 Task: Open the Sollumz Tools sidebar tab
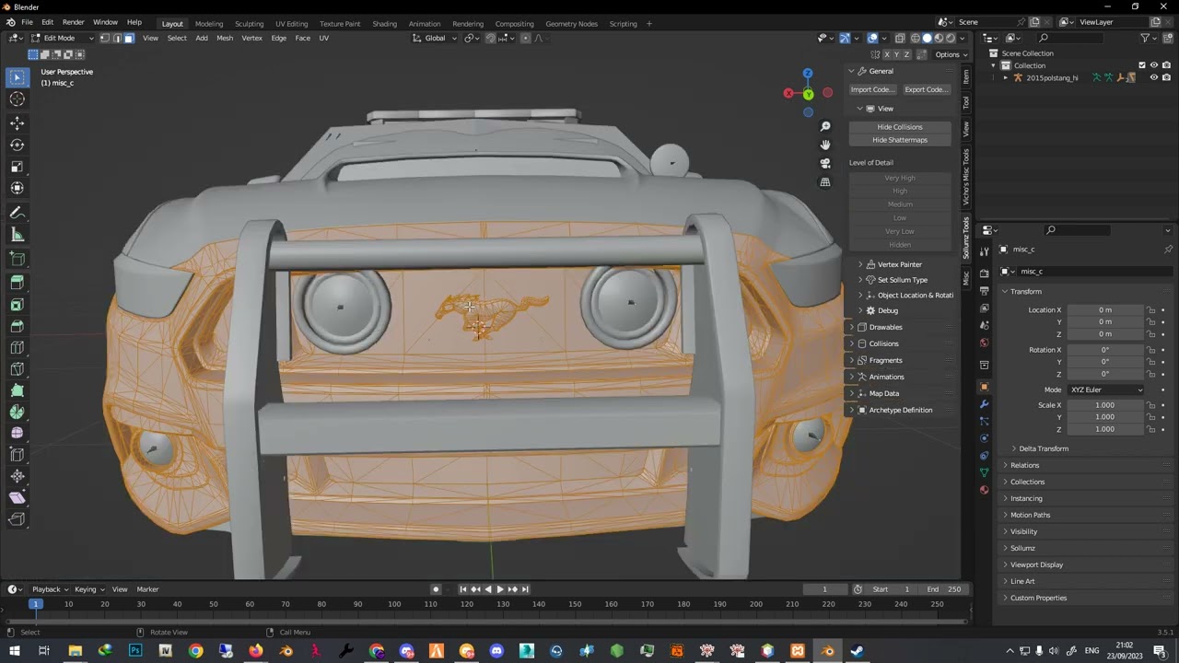pos(966,238)
